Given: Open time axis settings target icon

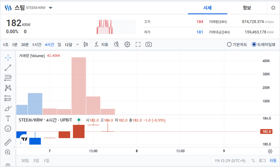Looking at the screenshot, I should 270,151.
